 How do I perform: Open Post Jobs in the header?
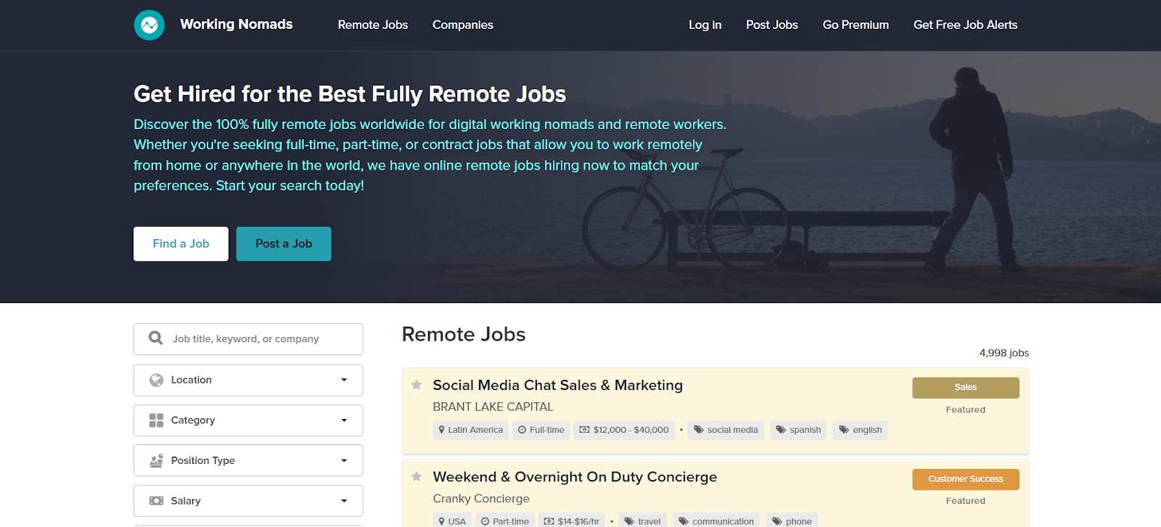772,25
